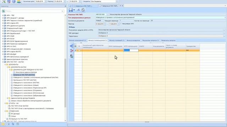The height and width of the screenshot is (127, 227).
Task: Click the second icon in the top-left toolbar
Action: tap(9, 1)
